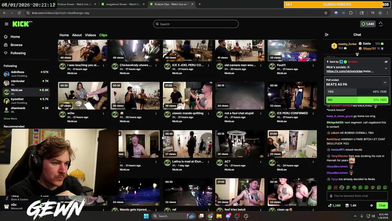Open the browser extensions puzzle icon
This screenshot has height=221, width=392.
coord(351,13)
